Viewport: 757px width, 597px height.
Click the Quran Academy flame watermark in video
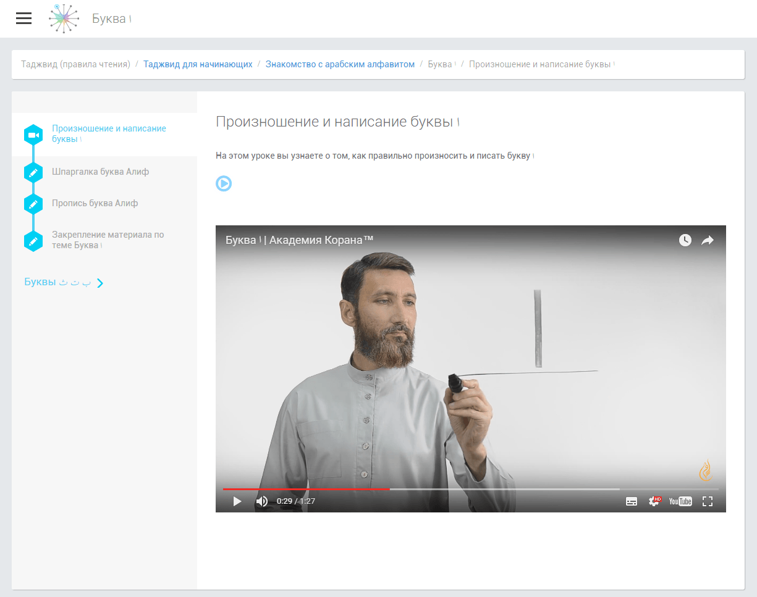click(706, 470)
